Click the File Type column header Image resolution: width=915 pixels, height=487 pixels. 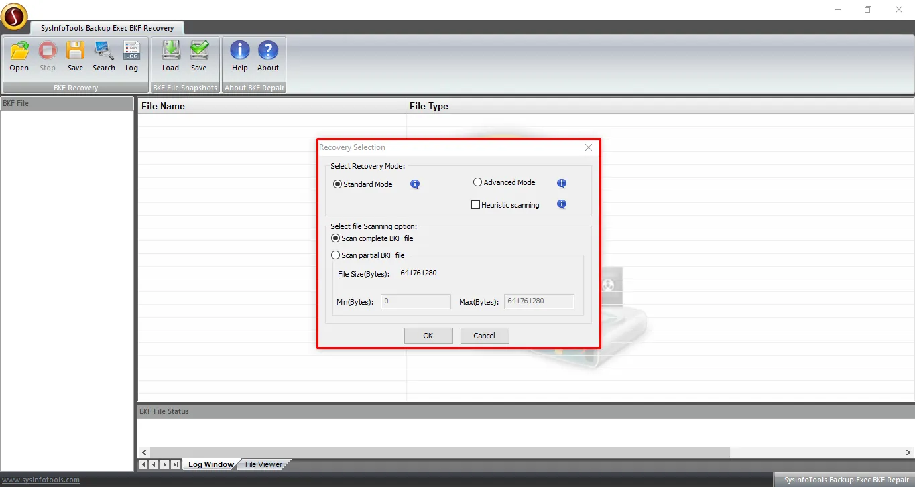pos(660,106)
